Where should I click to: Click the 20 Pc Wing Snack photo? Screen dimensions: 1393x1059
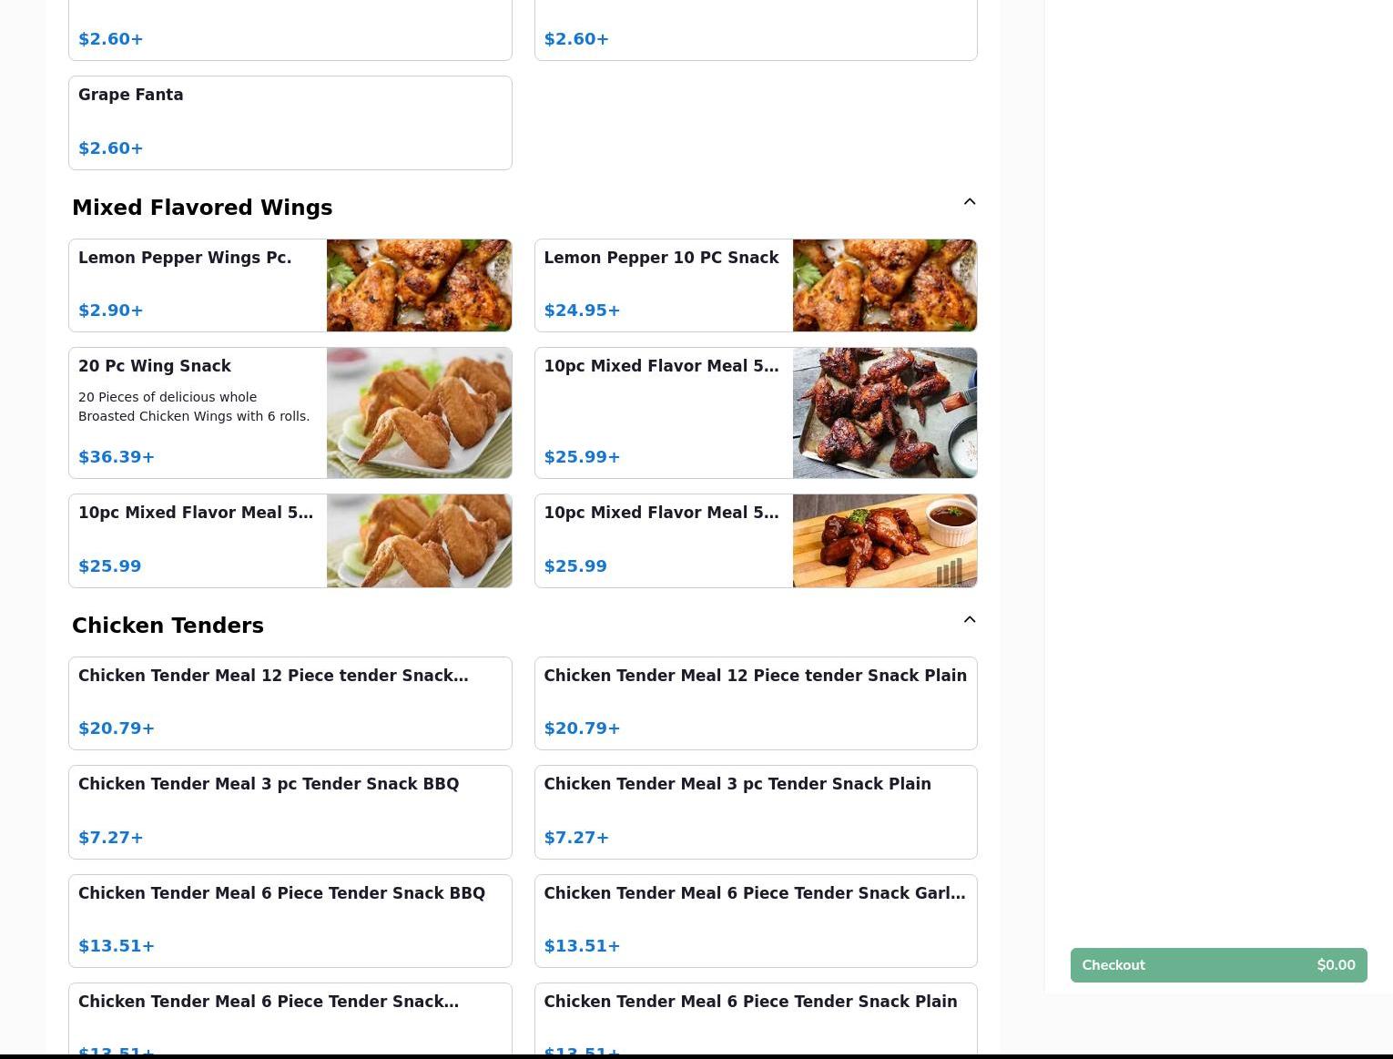pyautogui.click(x=419, y=412)
